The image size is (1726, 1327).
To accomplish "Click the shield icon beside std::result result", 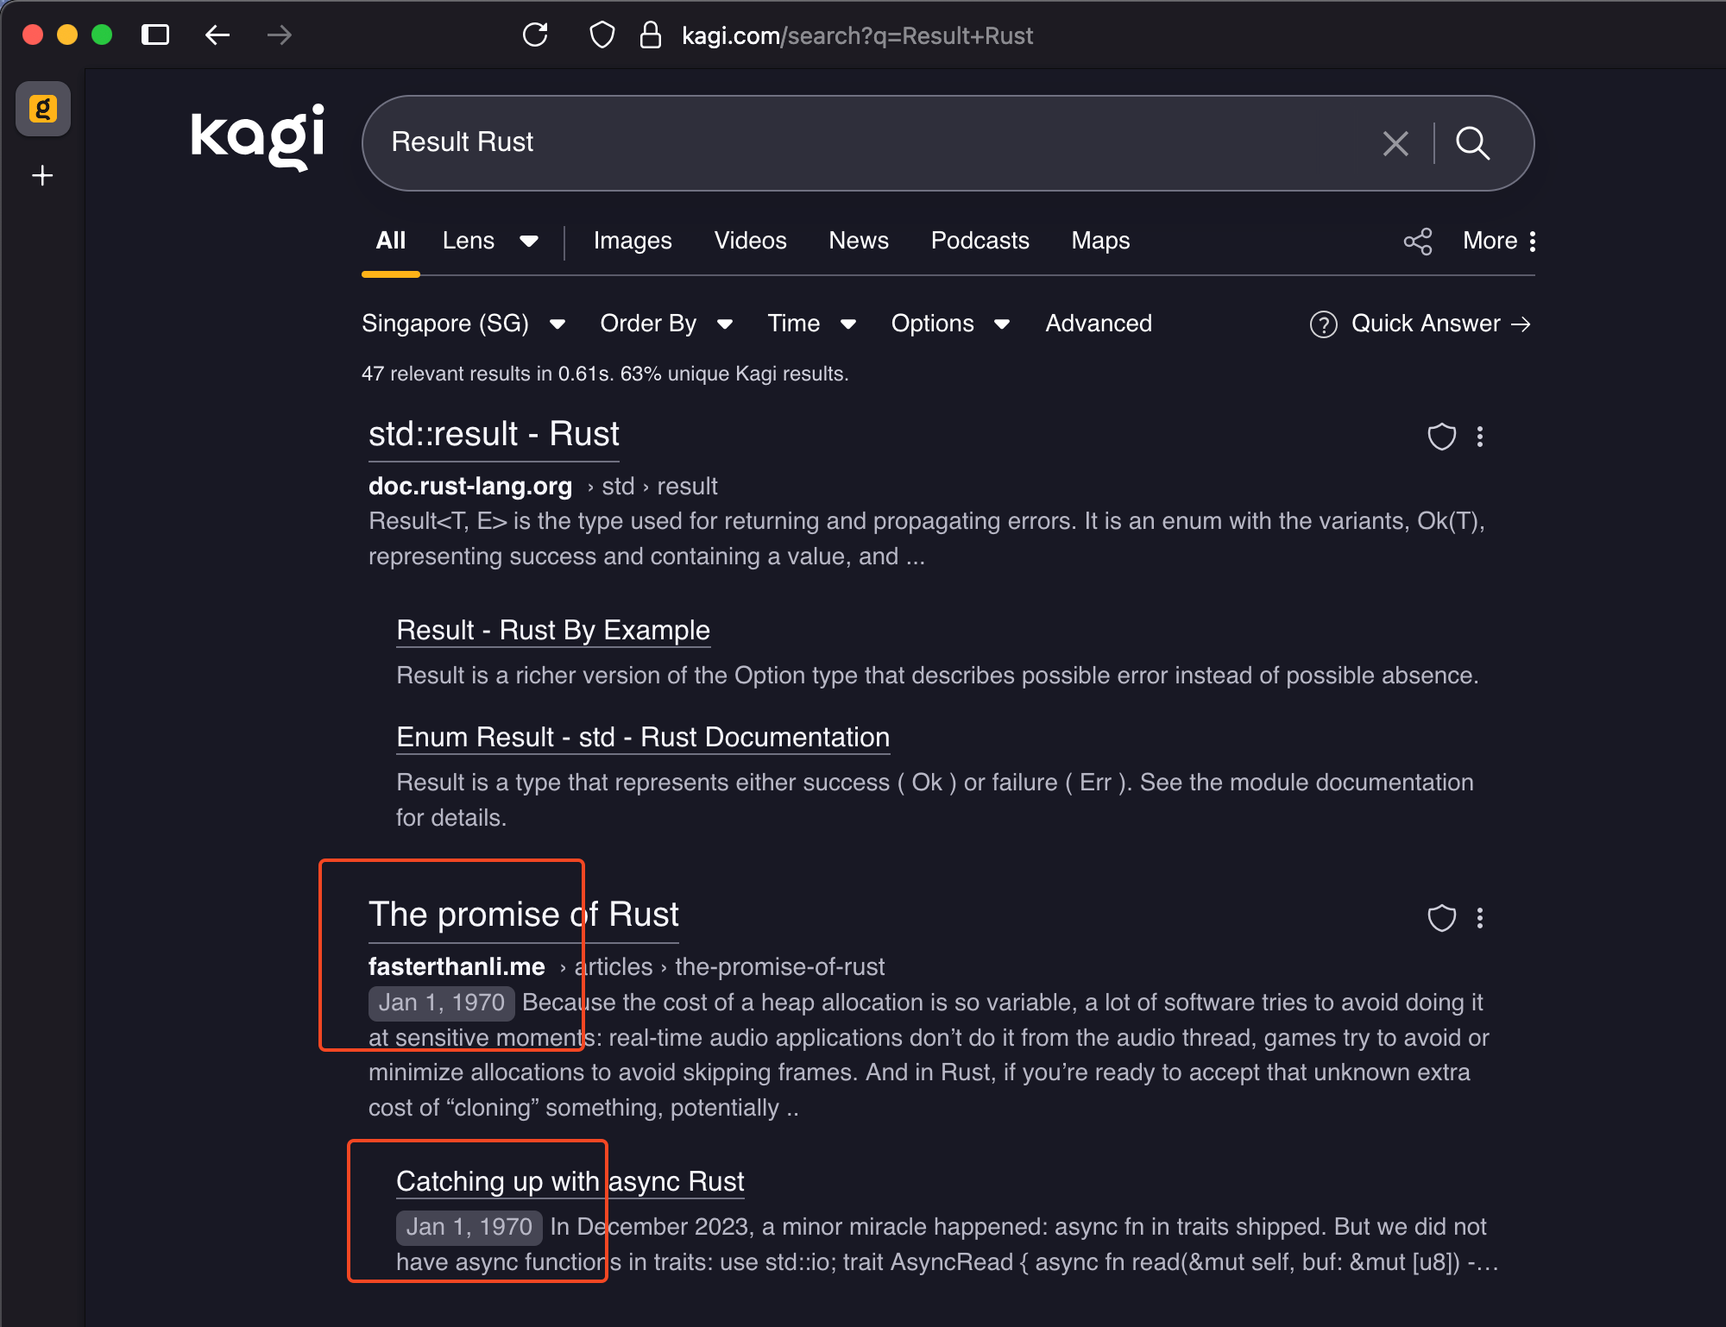I will [1441, 437].
